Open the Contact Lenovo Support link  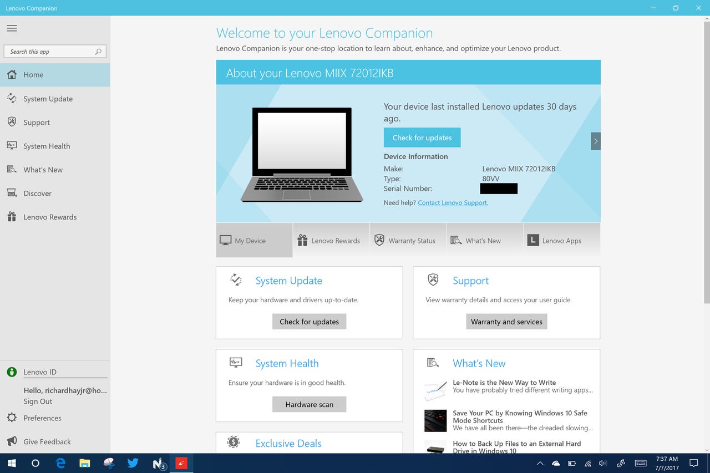453,202
